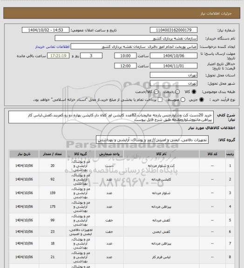Click quantity 23 in the کفش ایمنی row
The width and height of the screenshot is (244, 268).
(52, 232)
